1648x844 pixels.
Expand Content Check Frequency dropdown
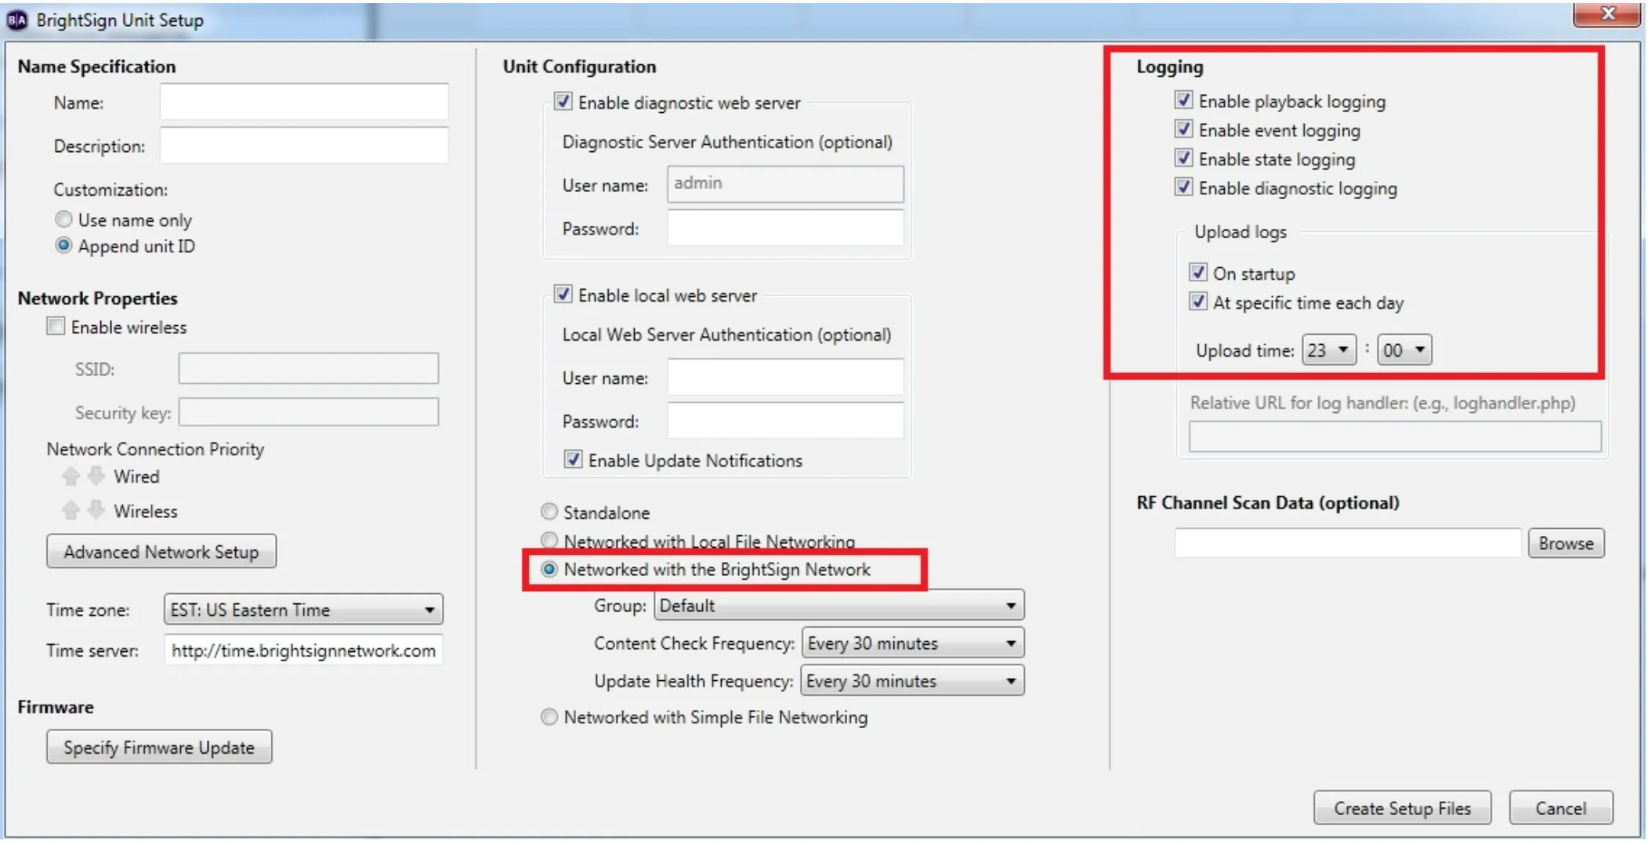tap(913, 643)
